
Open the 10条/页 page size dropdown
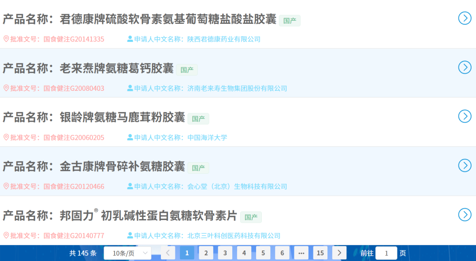[127, 253]
